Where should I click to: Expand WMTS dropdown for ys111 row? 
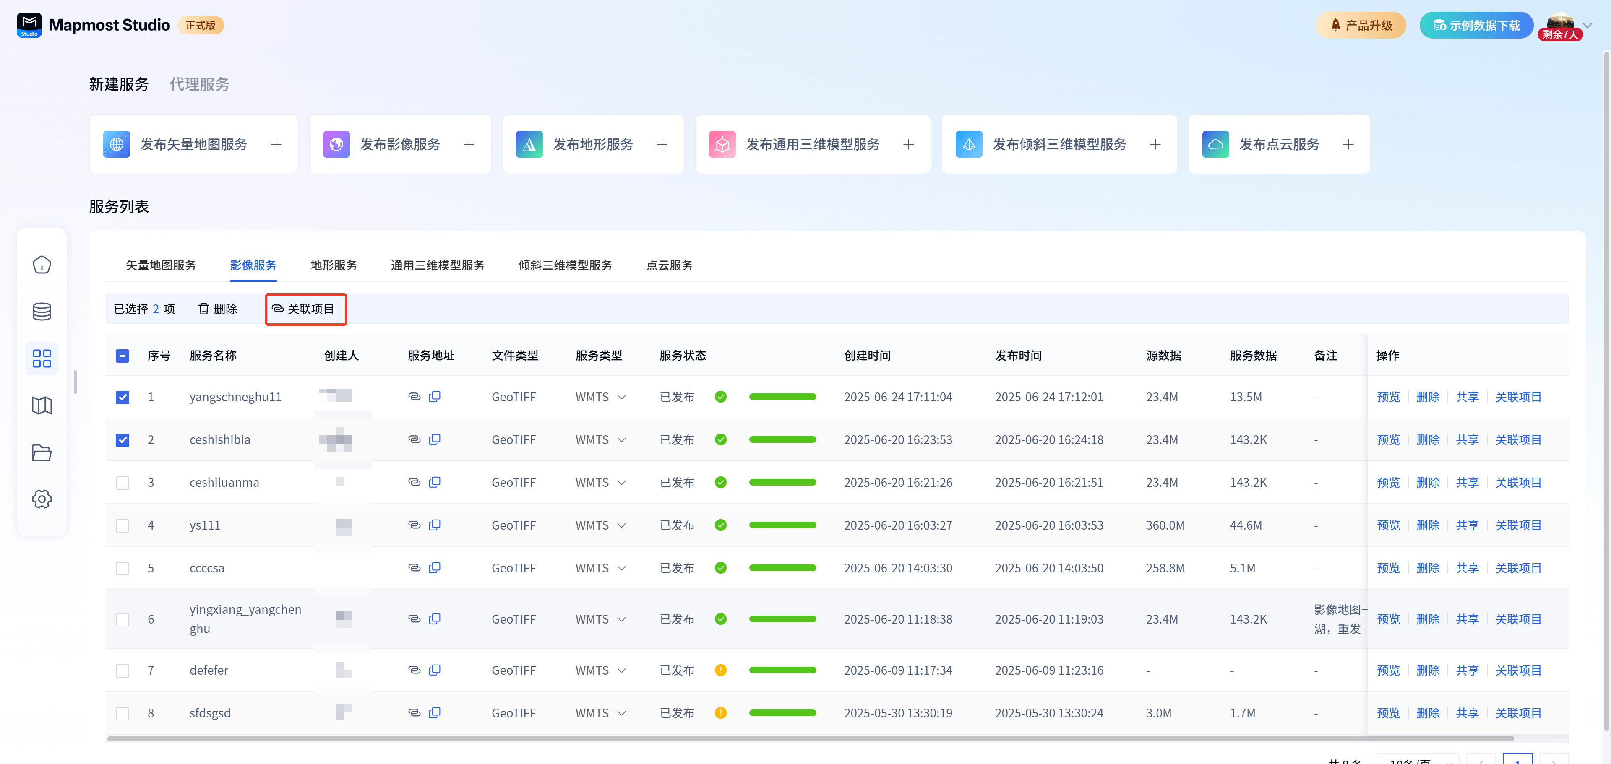click(x=621, y=525)
